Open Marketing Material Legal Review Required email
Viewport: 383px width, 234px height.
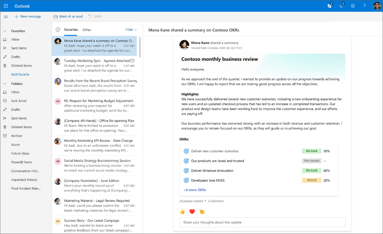coord(94,206)
